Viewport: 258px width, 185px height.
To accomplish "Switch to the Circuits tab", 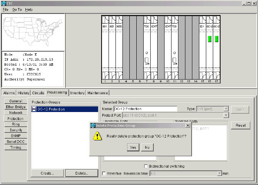I will [38, 93].
